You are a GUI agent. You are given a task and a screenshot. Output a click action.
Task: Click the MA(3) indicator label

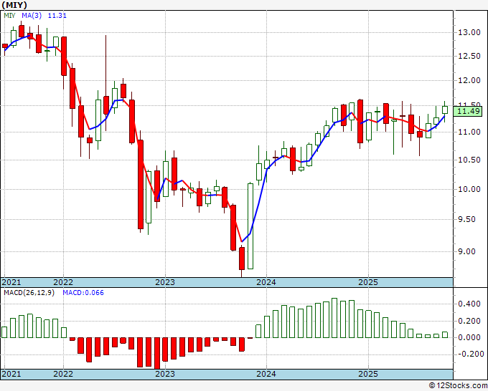pos(32,15)
